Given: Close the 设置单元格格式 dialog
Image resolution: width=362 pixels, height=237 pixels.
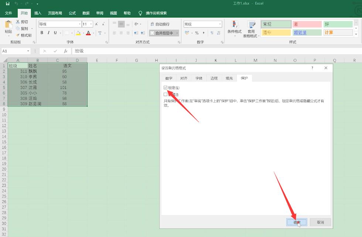Looking at the screenshot, I should 326,68.
